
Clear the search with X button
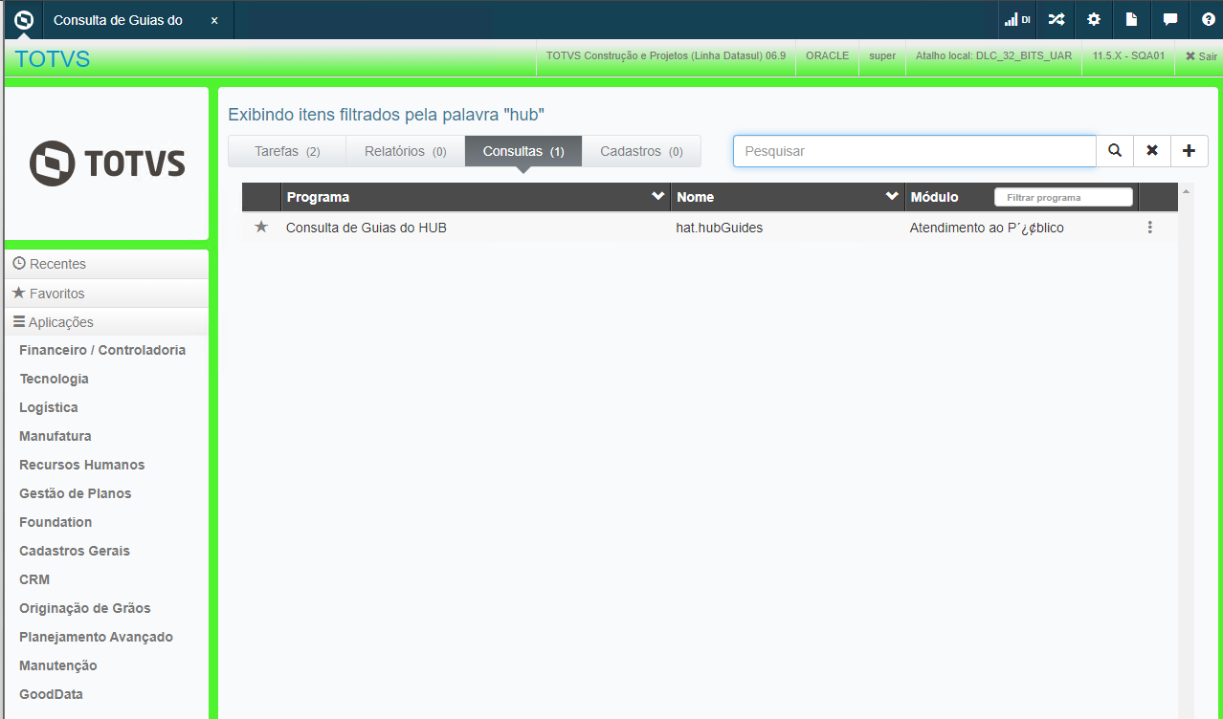pos(1152,151)
